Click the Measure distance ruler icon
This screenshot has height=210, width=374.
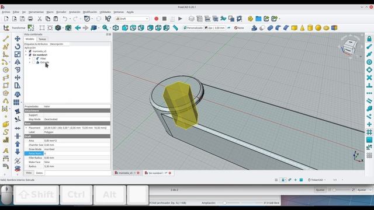point(175,28)
